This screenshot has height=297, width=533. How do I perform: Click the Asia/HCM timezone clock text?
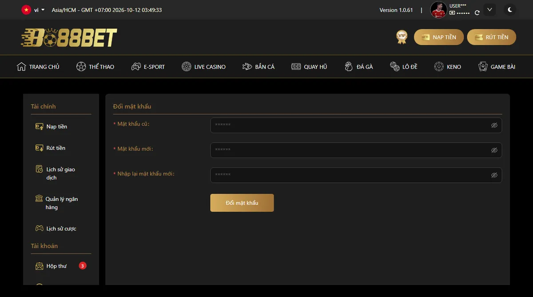click(x=107, y=10)
